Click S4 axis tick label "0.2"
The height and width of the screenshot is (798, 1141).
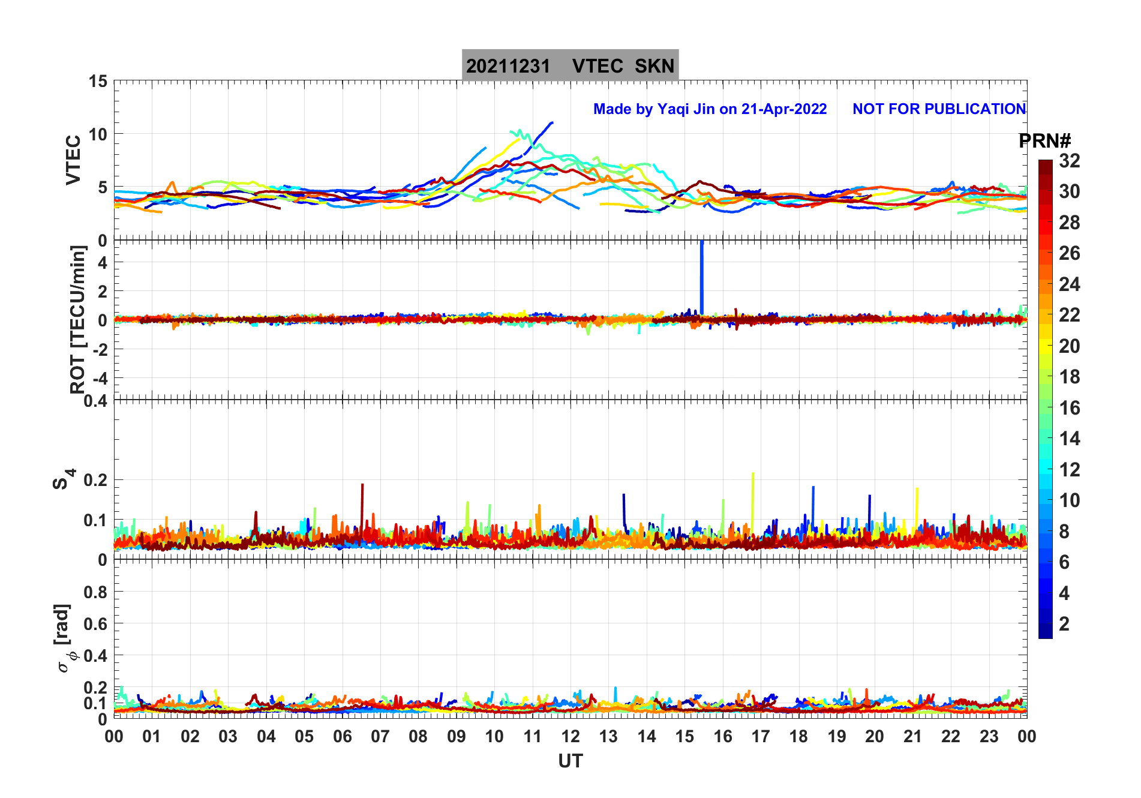pyautogui.click(x=96, y=480)
